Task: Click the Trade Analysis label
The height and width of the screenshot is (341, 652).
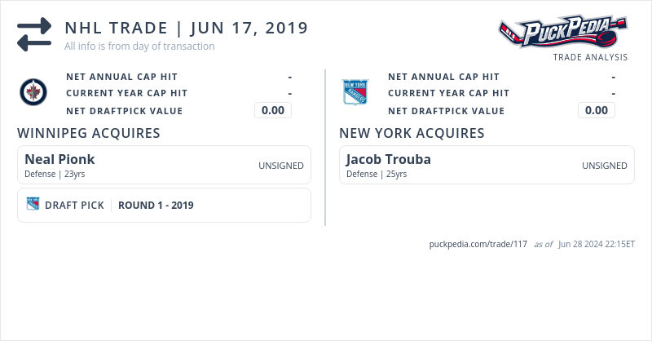Action: (x=590, y=57)
